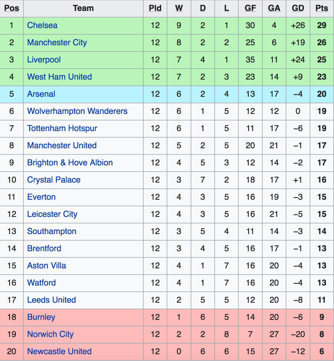334x361 pixels.
Task: Click the Norwich City link
Action: [50, 334]
